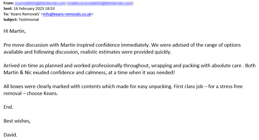Click the signature name 'David.'
The height and width of the screenshot is (140, 259).
click(x=10, y=135)
